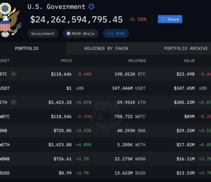Click the 59.951K ETH holdings

131,102
